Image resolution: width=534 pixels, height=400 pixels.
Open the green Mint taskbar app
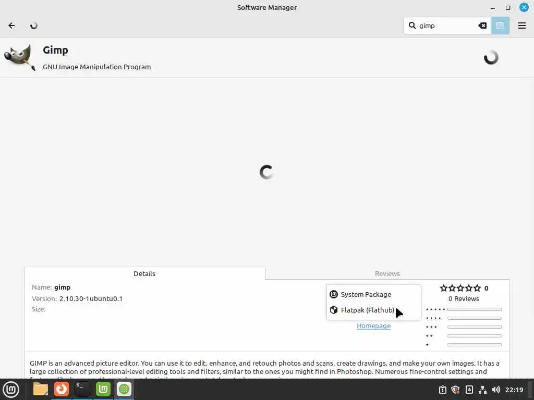(103, 389)
